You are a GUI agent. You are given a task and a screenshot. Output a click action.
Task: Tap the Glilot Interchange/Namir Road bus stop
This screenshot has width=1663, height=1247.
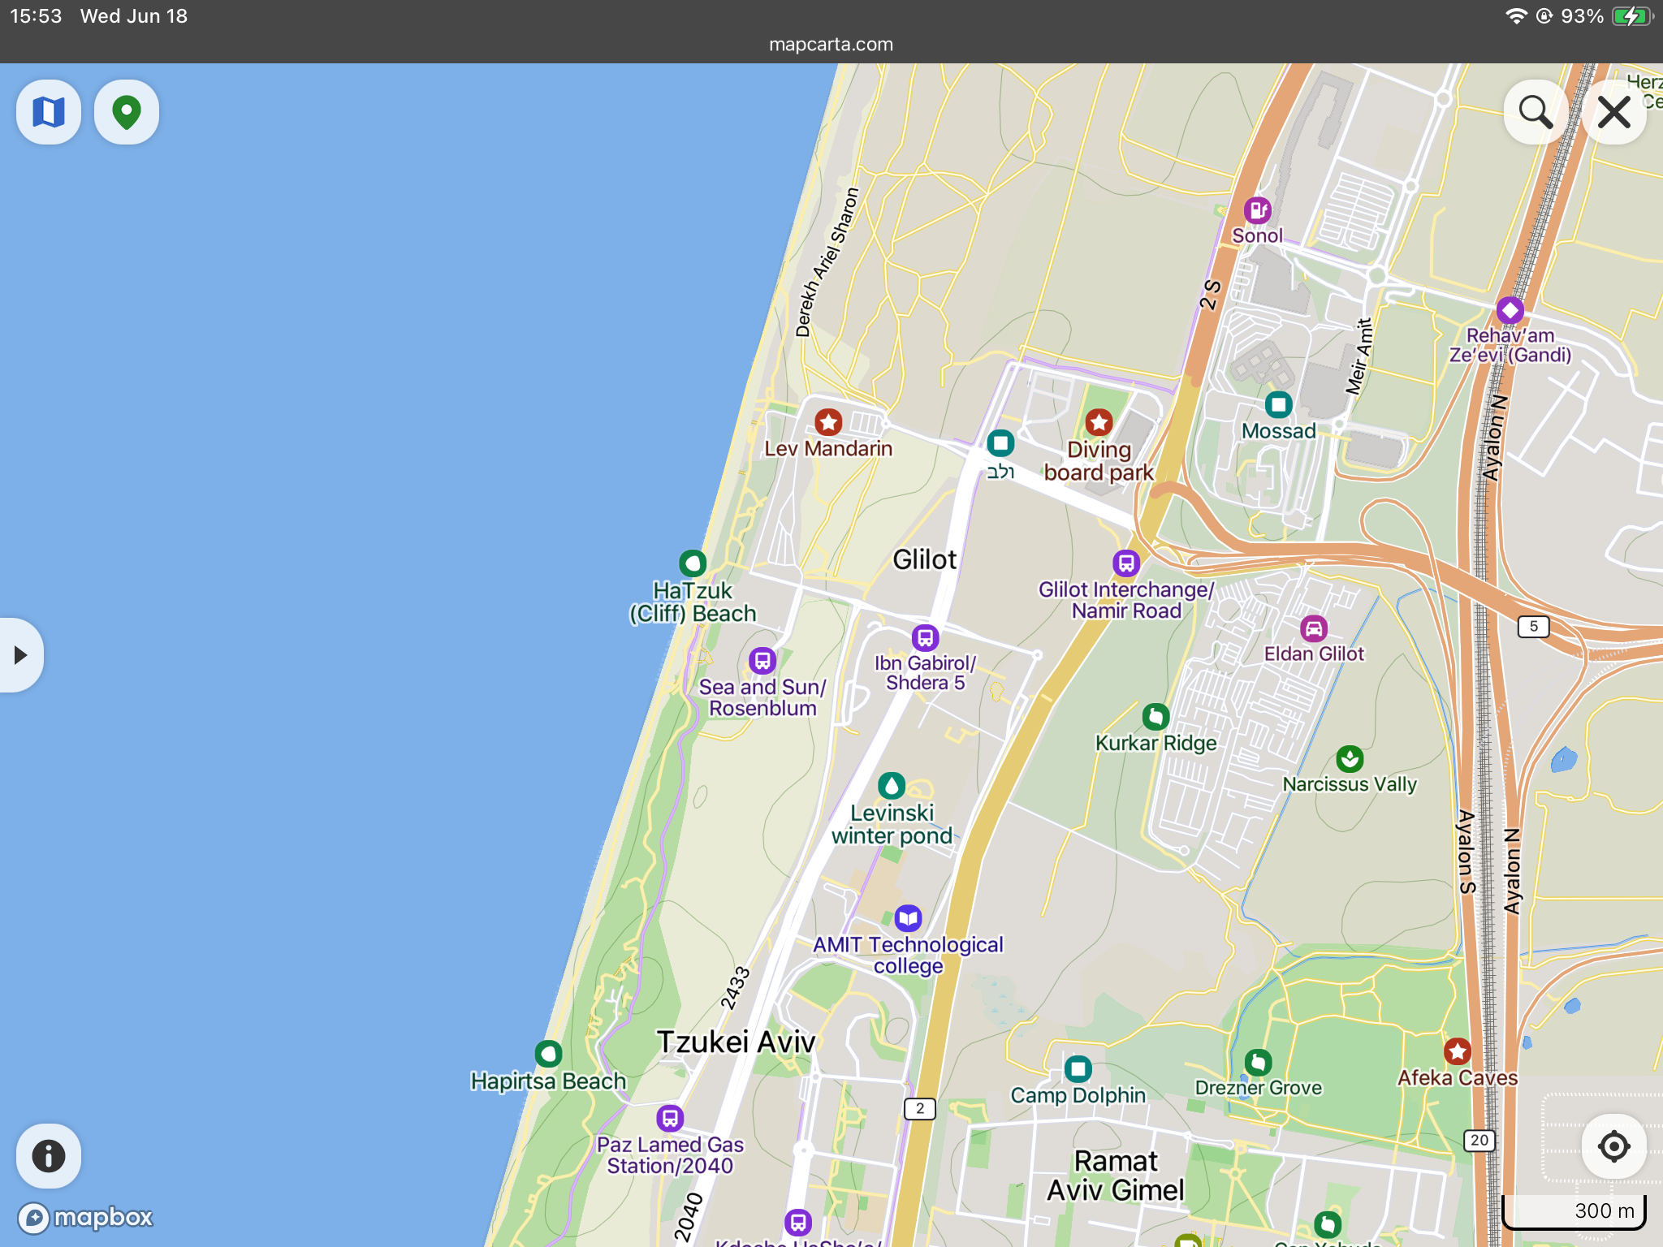1126,563
